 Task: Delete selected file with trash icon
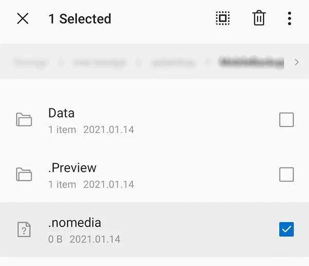coord(259,19)
